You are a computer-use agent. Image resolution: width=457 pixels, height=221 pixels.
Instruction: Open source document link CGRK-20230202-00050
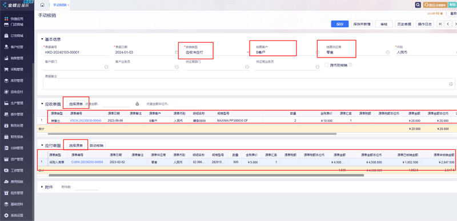click(x=87, y=162)
